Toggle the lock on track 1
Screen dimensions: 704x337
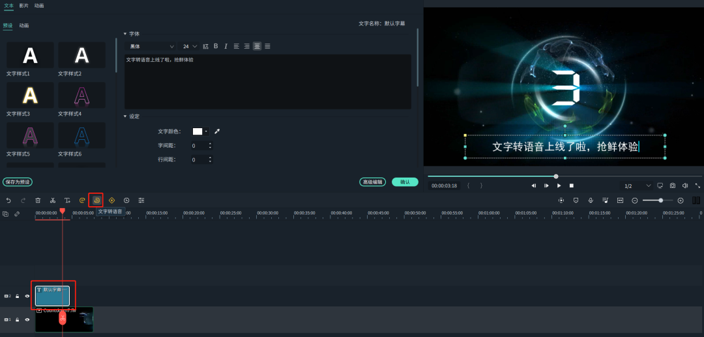(18, 320)
